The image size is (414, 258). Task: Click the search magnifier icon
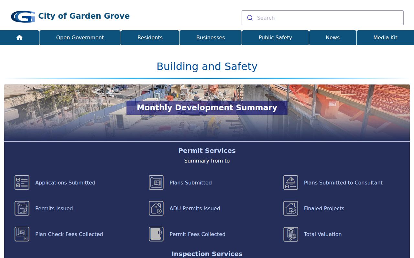pos(250,18)
